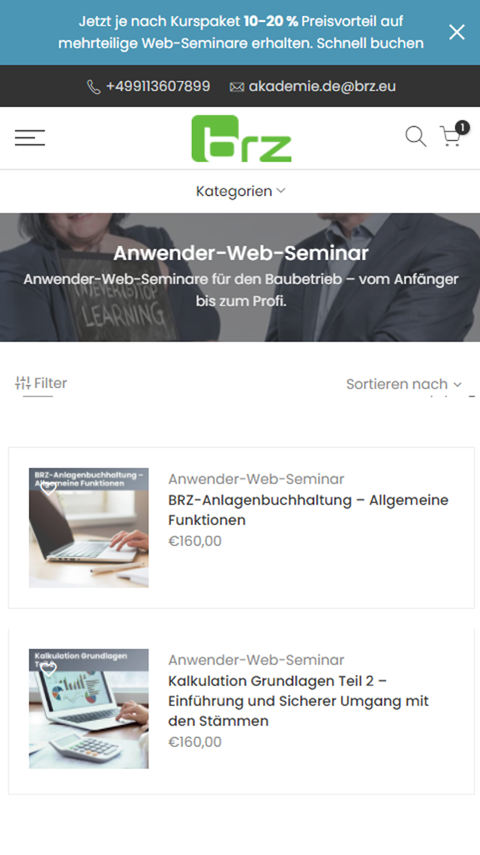
Task: Call phone number +499113607899
Action: coord(158,86)
